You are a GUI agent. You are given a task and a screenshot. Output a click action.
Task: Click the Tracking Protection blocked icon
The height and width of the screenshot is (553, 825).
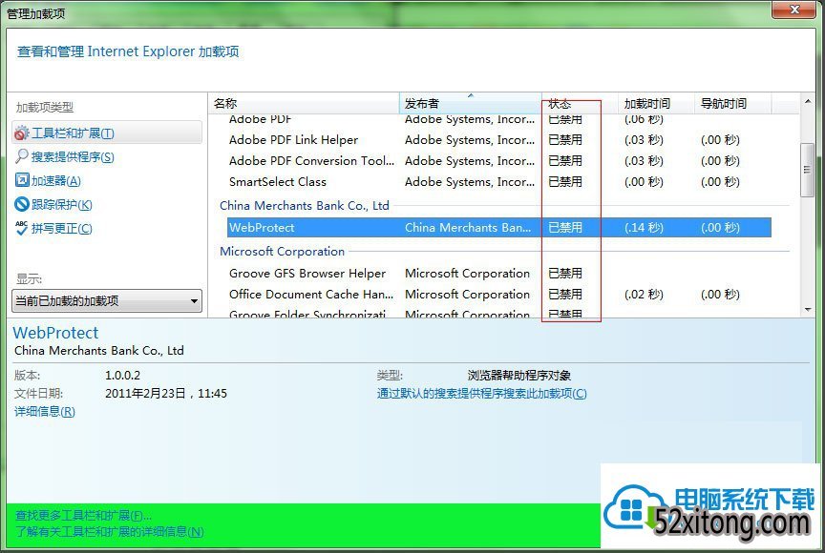pos(22,204)
